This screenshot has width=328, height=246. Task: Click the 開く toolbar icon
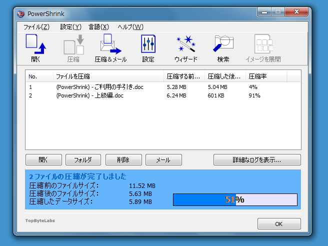tap(36, 48)
